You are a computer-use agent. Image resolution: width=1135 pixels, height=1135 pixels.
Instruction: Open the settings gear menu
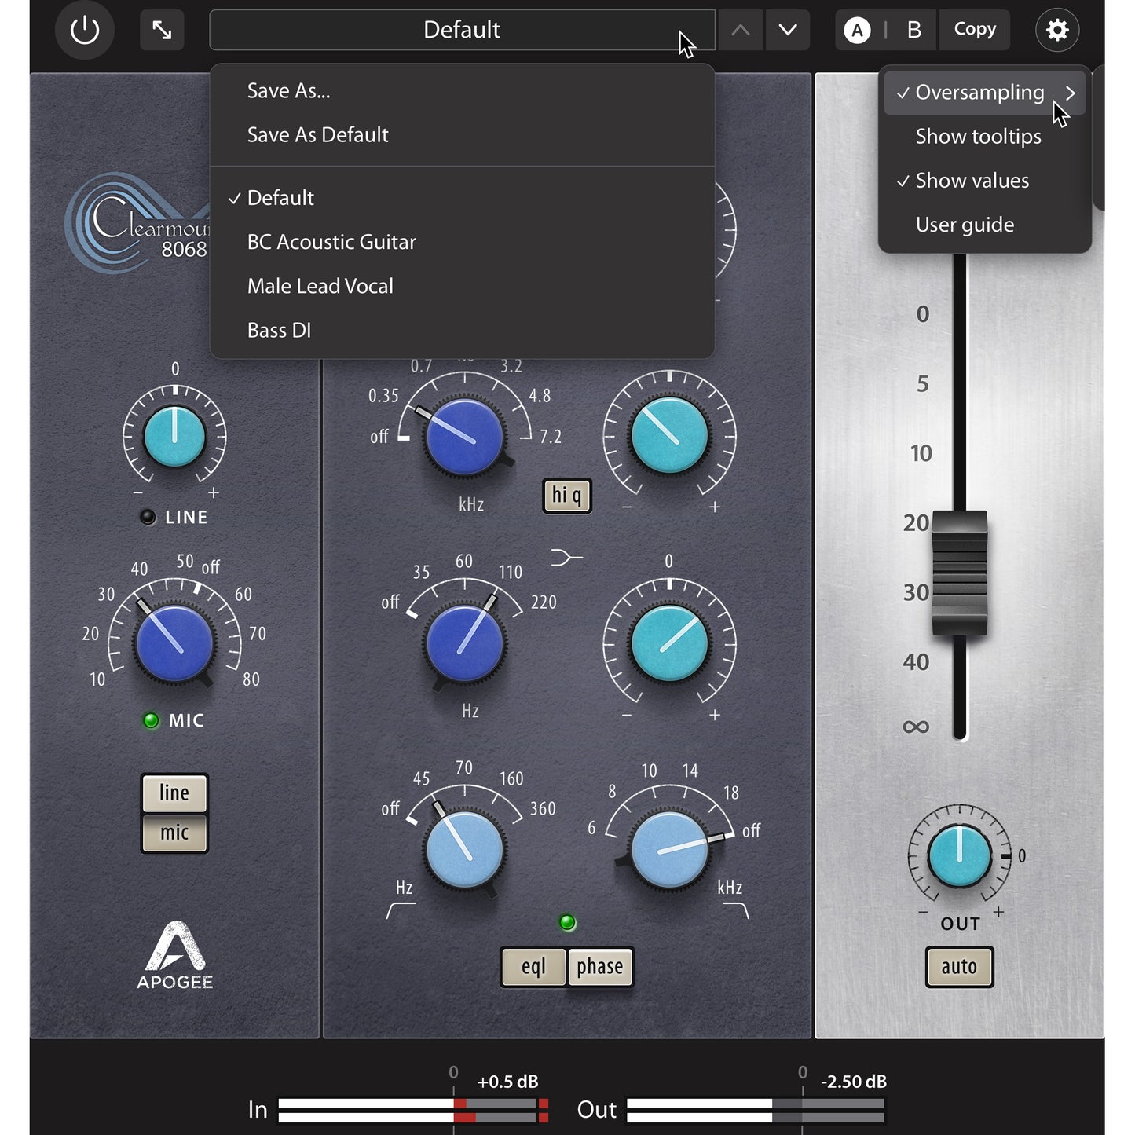pyautogui.click(x=1057, y=31)
